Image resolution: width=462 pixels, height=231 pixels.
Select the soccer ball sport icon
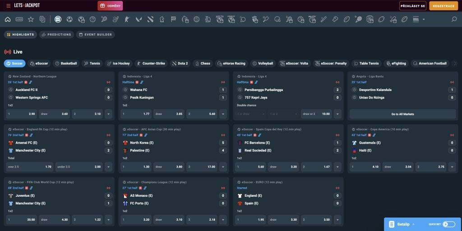click(69, 19)
